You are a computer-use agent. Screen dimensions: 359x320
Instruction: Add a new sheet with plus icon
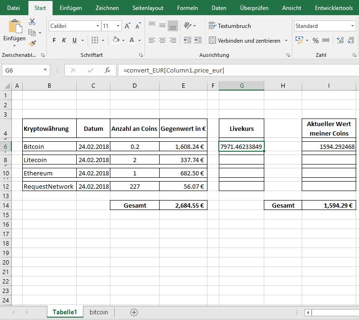[134, 312]
